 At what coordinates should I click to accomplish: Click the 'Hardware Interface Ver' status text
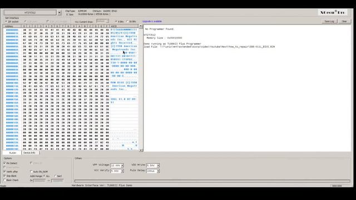[102, 185]
